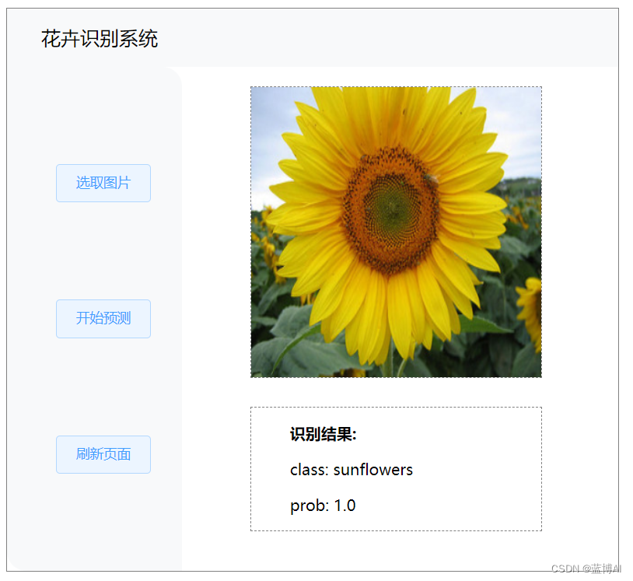This screenshot has width=633, height=581.
Task: Click the 识别结果 heading
Action: (x=323, y=435)
